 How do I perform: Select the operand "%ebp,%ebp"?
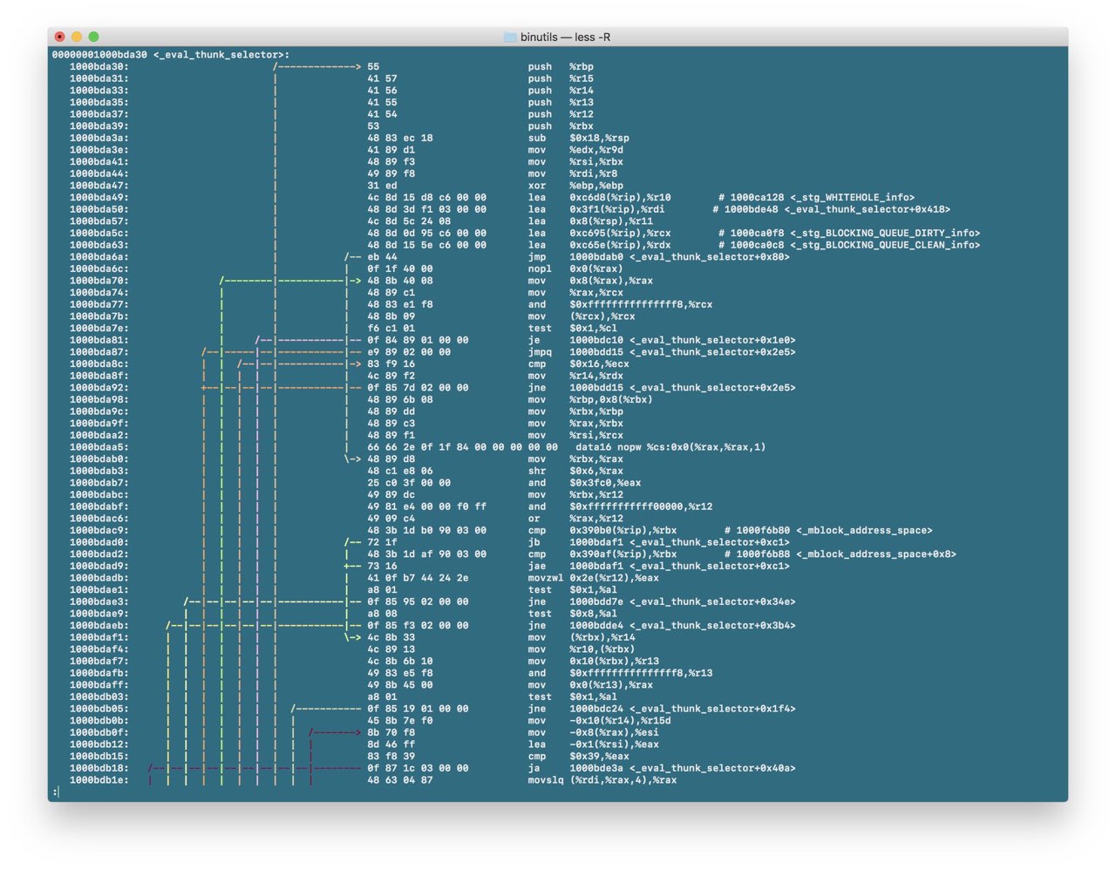pos(596,186)
